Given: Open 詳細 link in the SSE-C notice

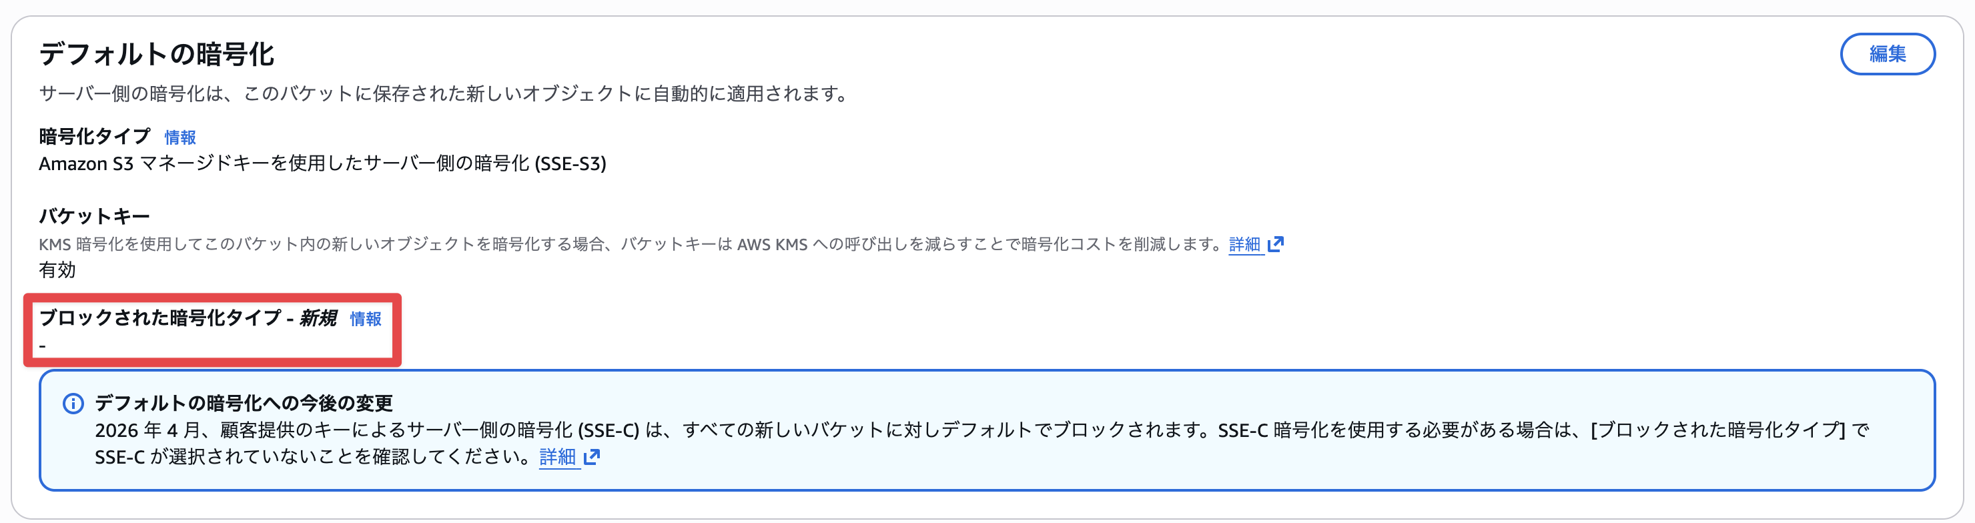Looking at the screenshot, I should tap(557, 457).
